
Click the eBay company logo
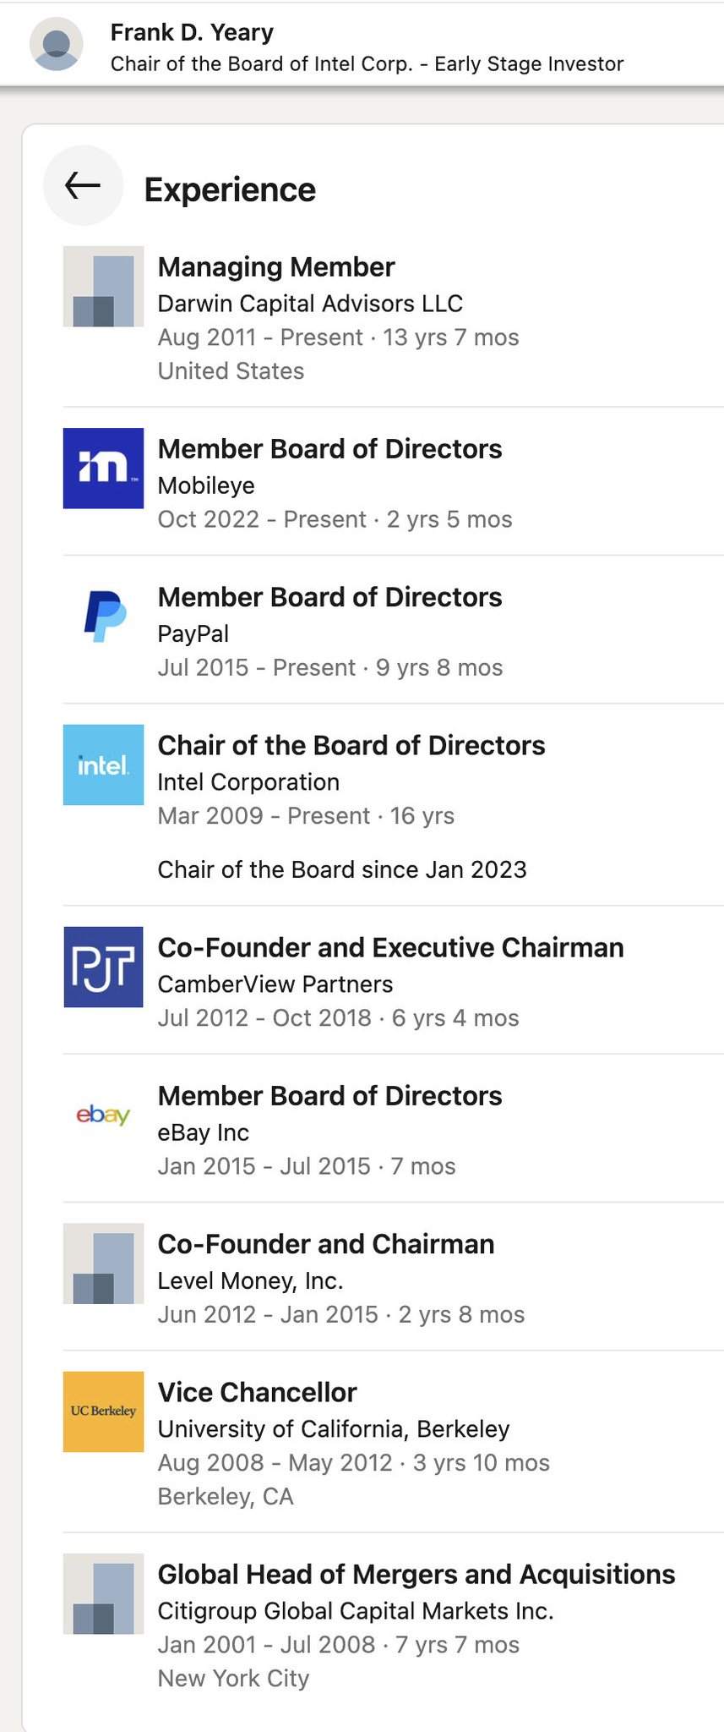pyautogui.click(x=103, y=1115)
